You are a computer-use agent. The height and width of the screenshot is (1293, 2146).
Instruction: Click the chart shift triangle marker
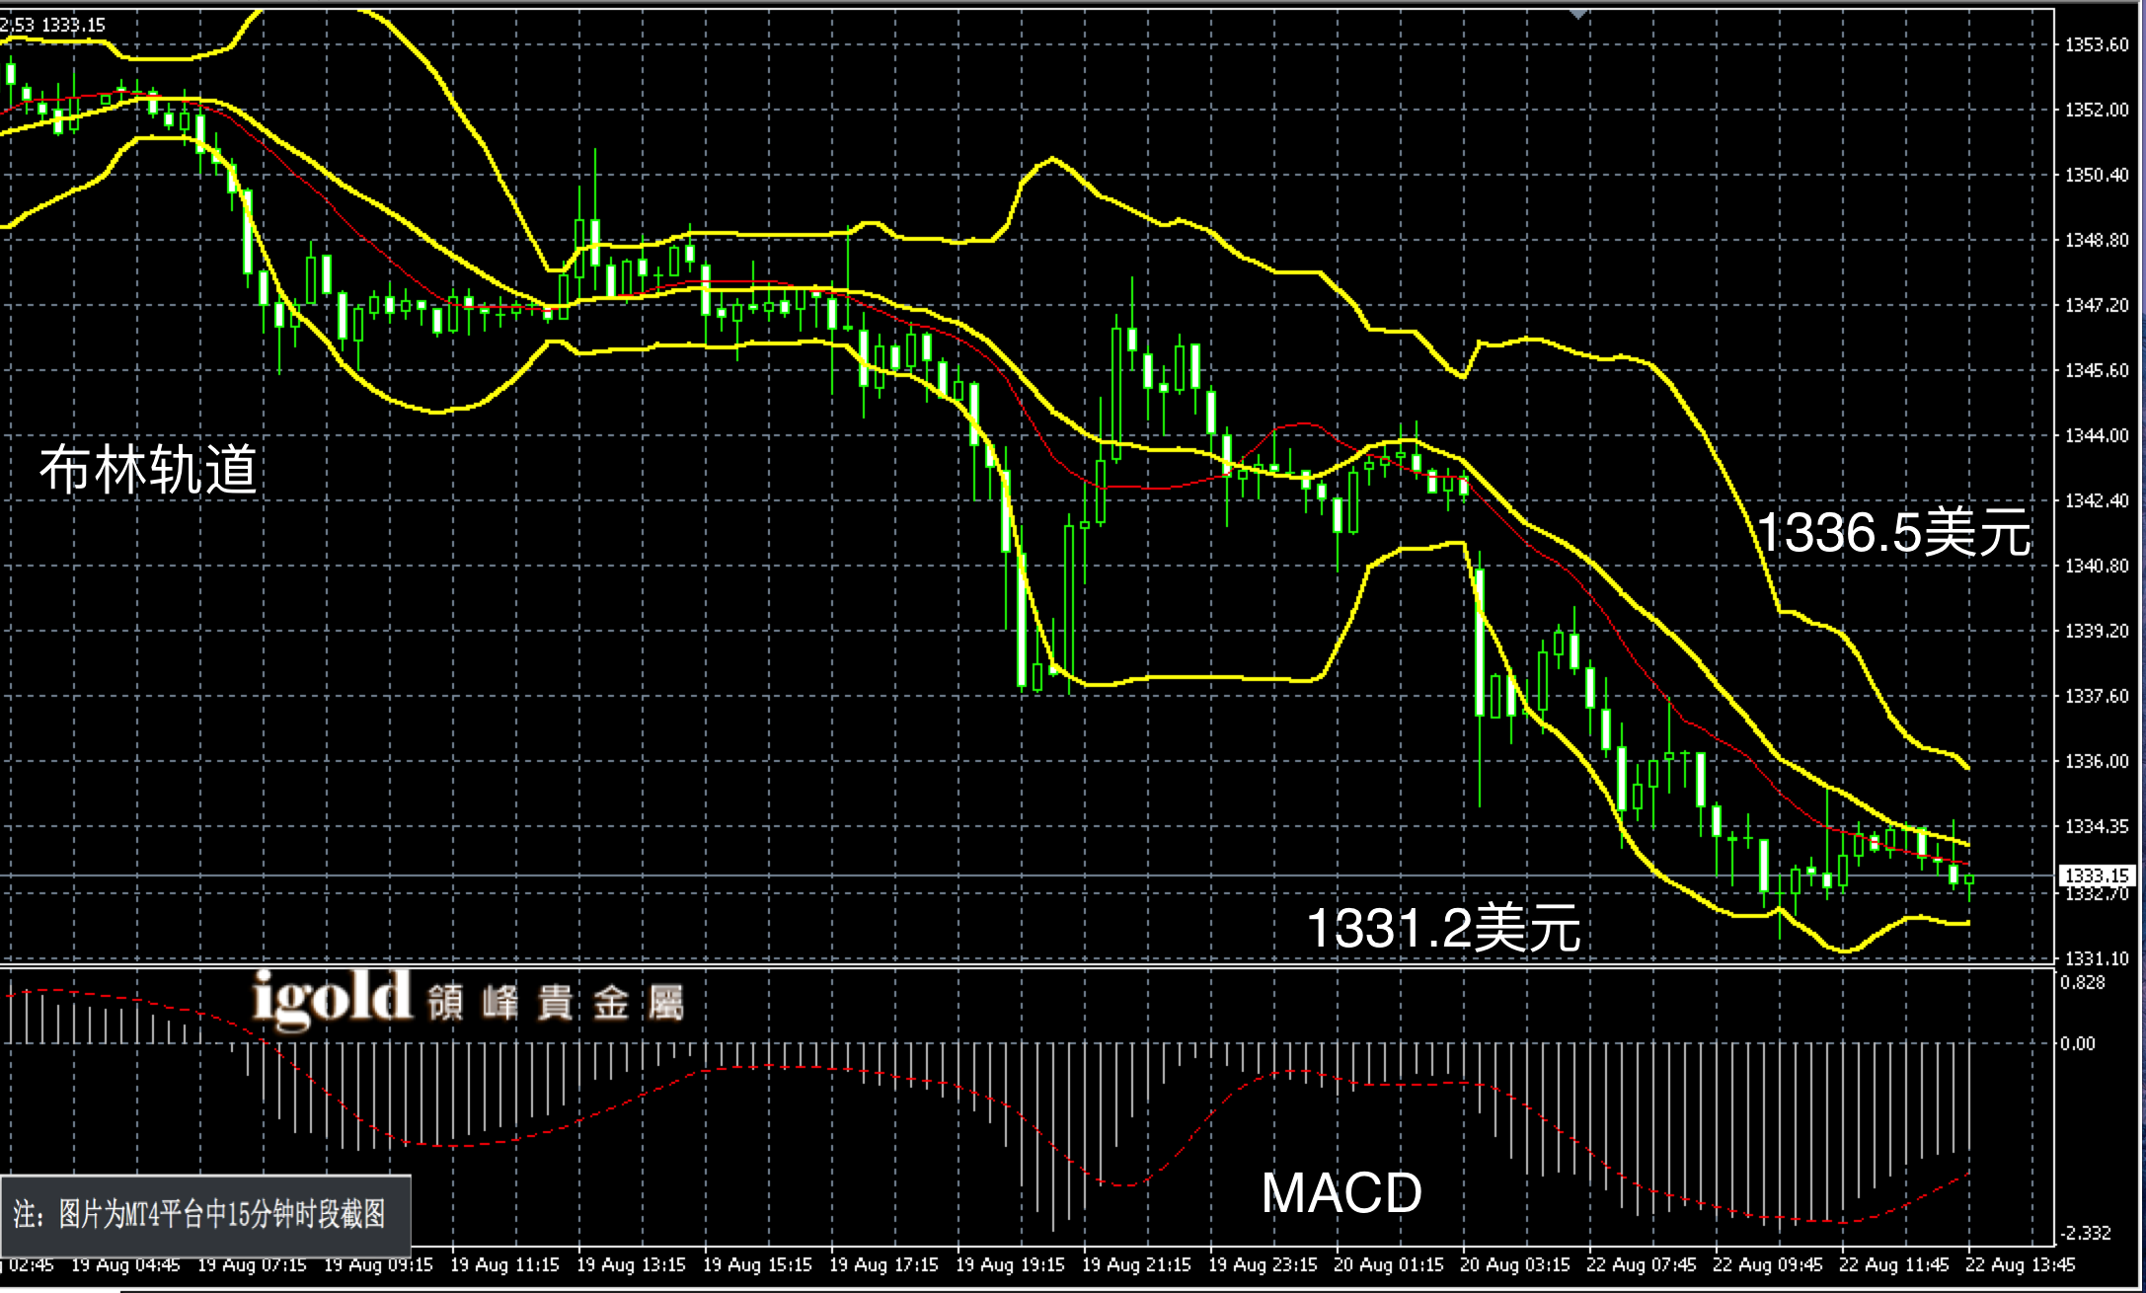[1577, 14]
